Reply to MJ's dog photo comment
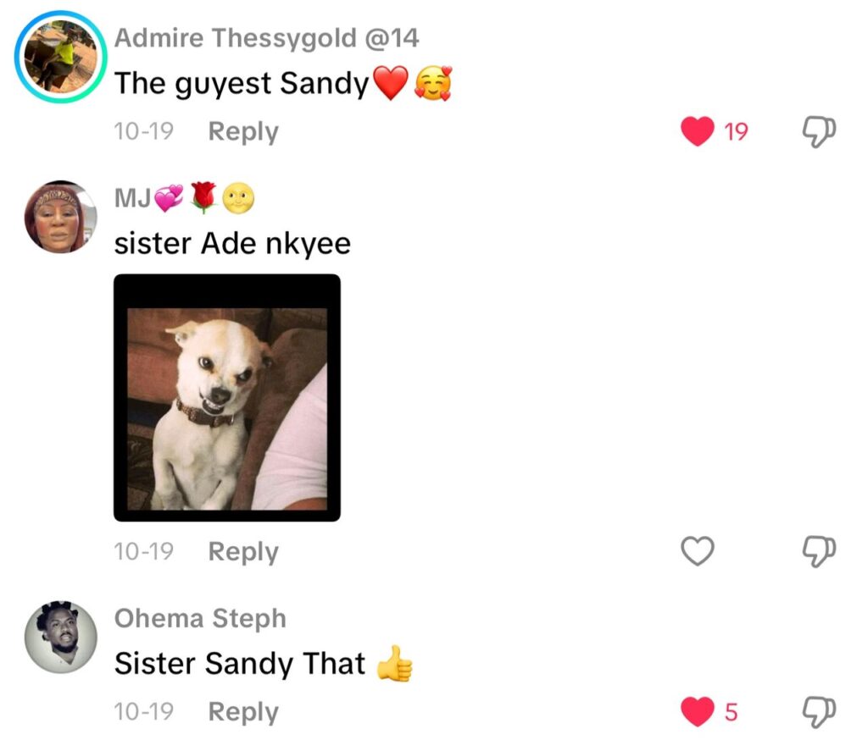Screen dimensions: 868x740 pyautogui.click(x=243, y=552)
